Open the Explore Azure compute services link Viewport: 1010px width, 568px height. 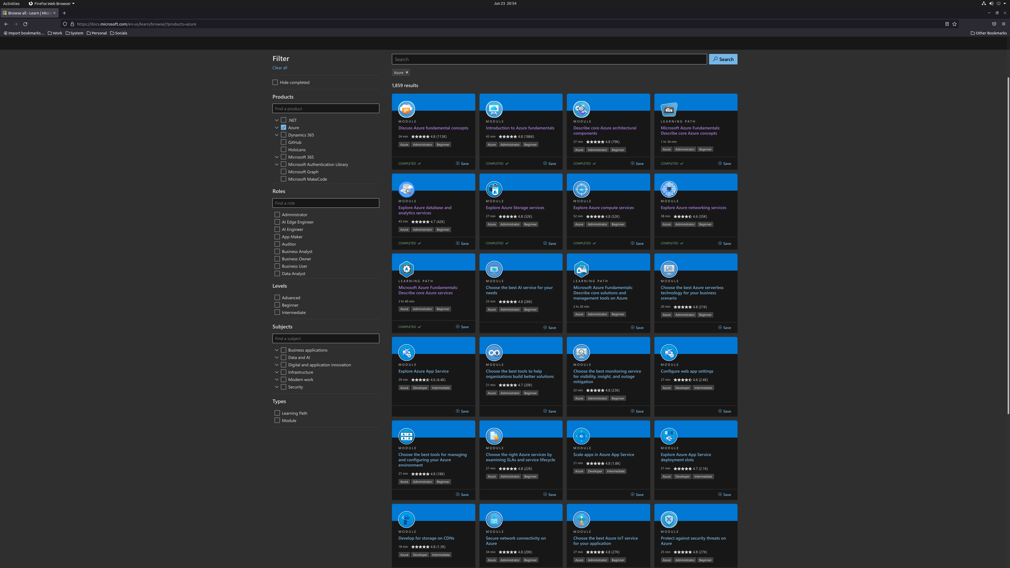(603, 208)
